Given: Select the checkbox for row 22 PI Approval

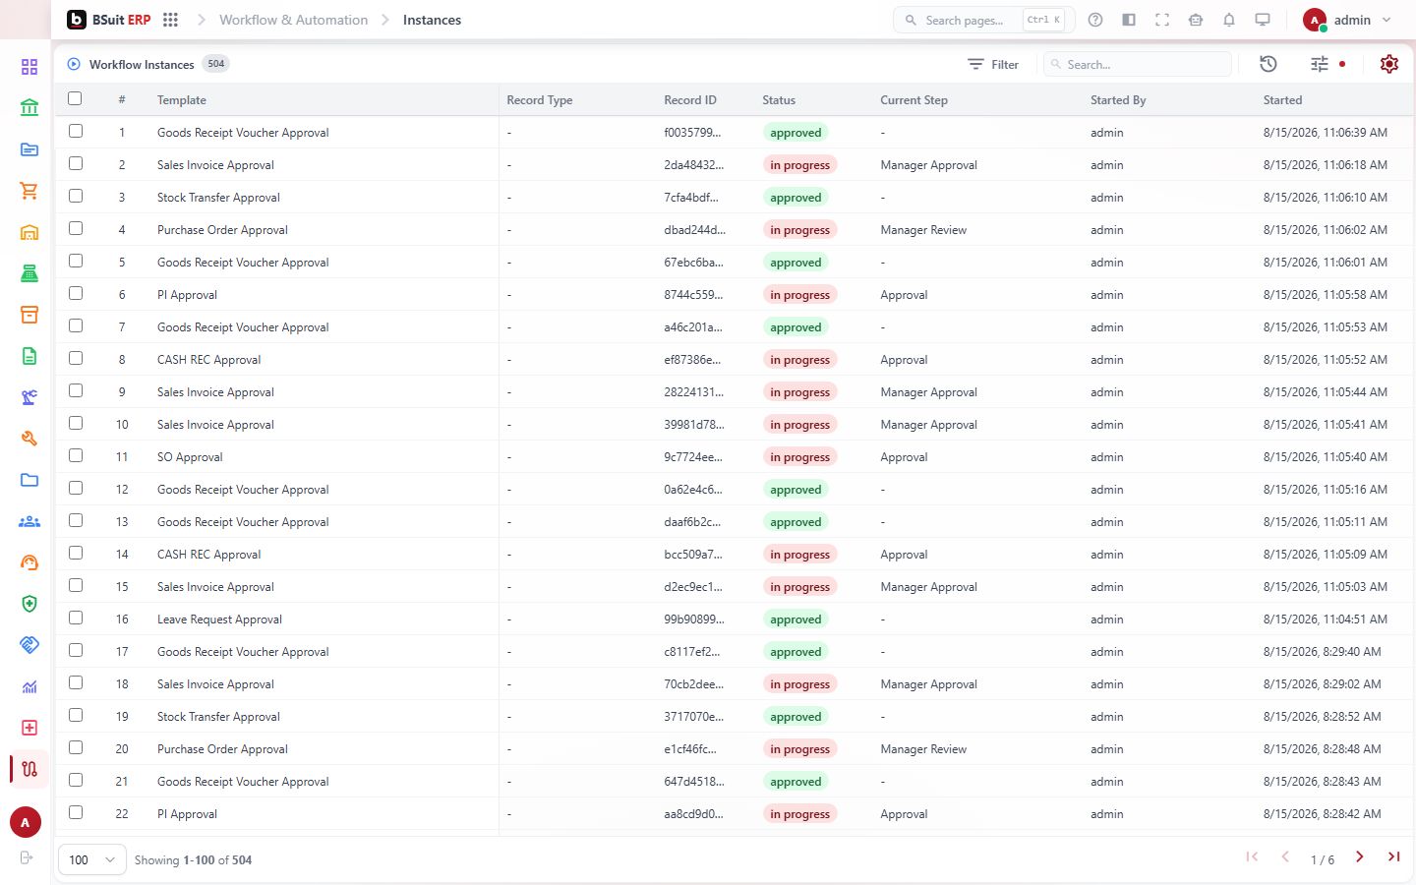Looking at the screenshot, I should pyautogui.click(x=76, y=812).
